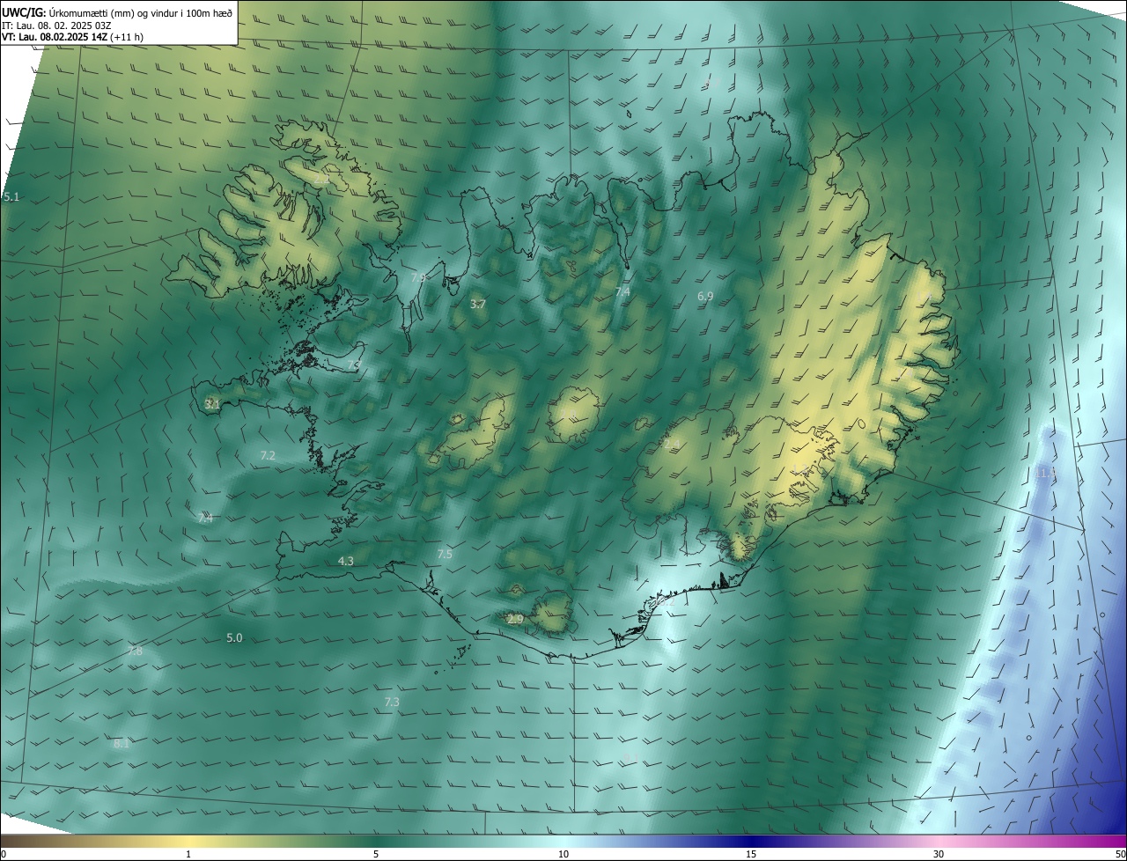Click the 4.3 value label on the map
Image resolution: width=1127 pixels, height=861 pixels.
[x=346, y=561]
